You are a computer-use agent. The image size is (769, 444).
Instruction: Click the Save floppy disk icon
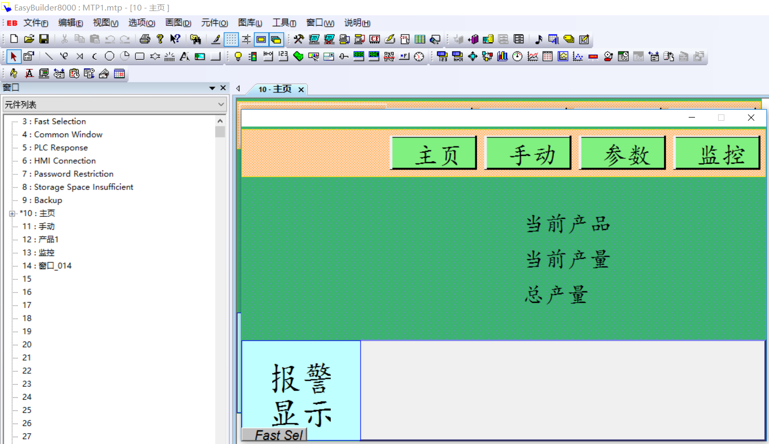(x=44, y=39)
